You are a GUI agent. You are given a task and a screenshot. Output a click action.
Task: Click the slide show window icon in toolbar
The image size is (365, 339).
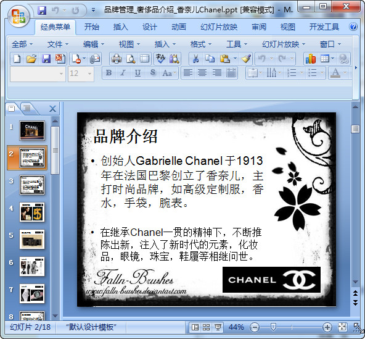click(144, 59)
